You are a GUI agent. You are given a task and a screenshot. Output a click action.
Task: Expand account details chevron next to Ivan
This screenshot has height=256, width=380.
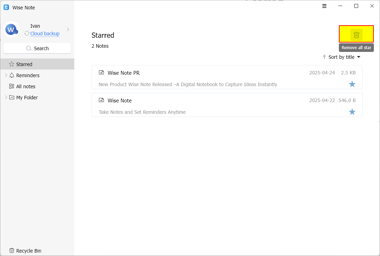(68, 29)
